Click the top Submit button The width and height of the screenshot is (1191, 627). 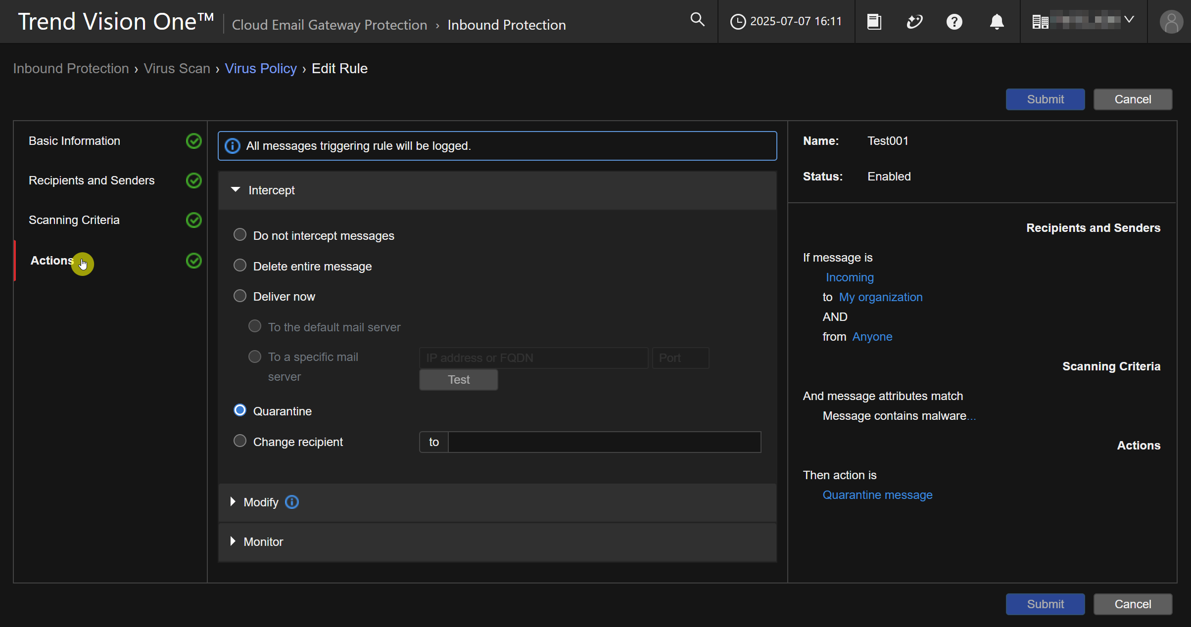(1045, 99)
